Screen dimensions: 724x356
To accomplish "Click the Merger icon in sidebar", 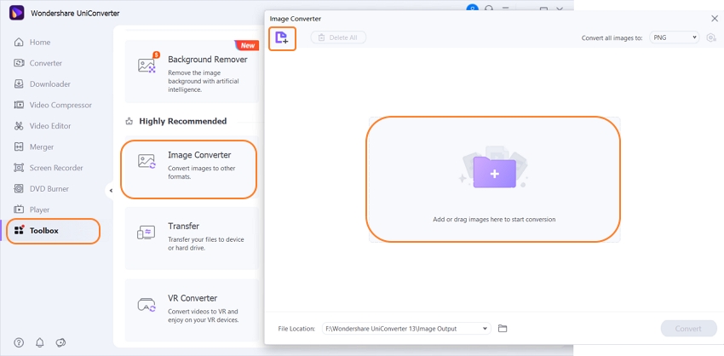I will tap(19, 146).
